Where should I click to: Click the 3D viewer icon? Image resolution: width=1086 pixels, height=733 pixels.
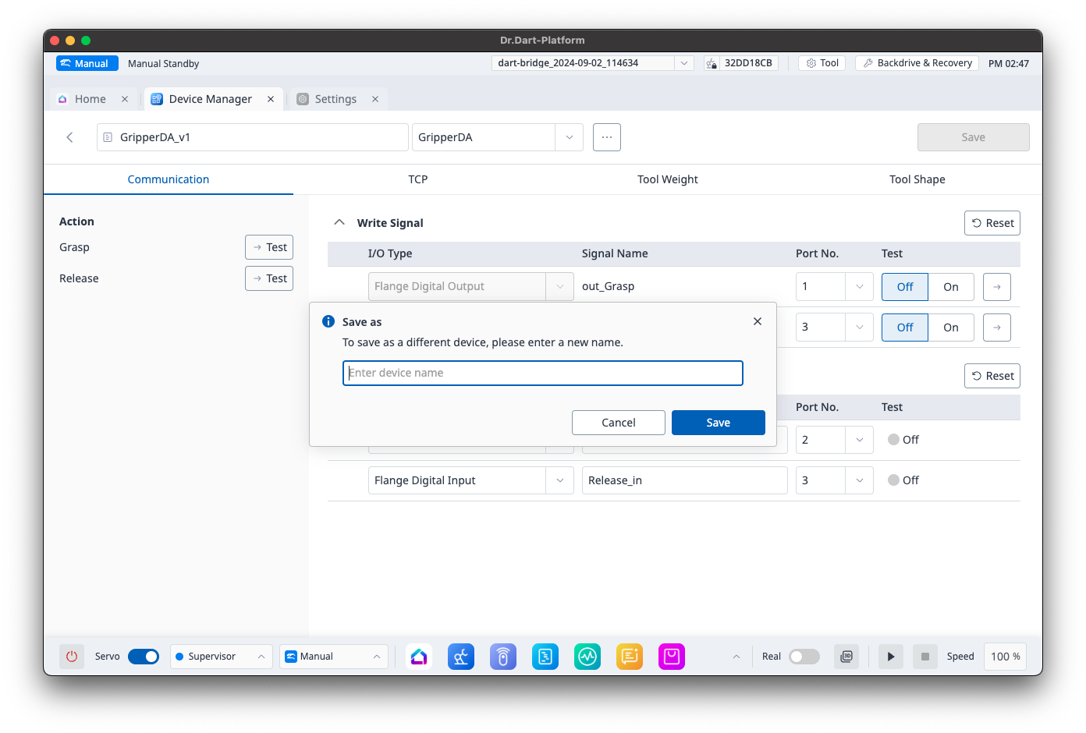846,657
